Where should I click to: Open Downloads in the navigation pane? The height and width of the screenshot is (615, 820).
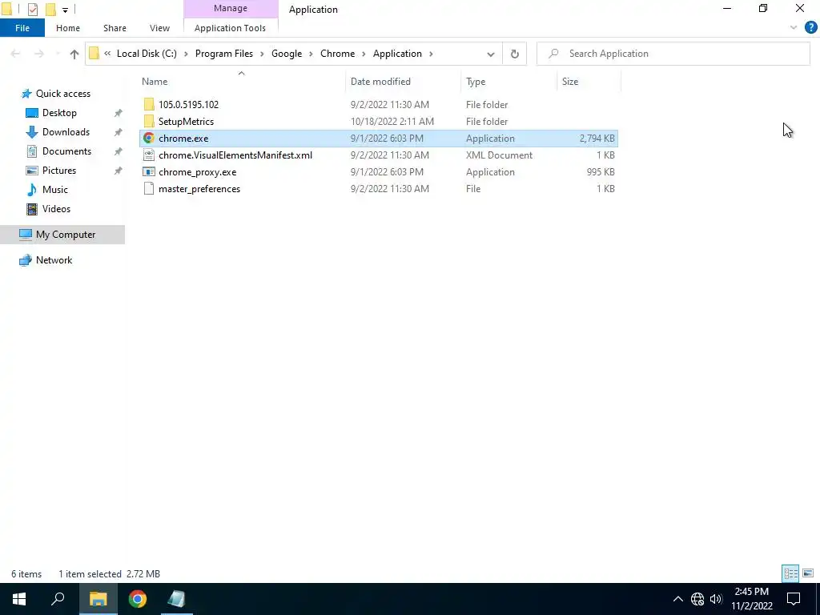66,132
